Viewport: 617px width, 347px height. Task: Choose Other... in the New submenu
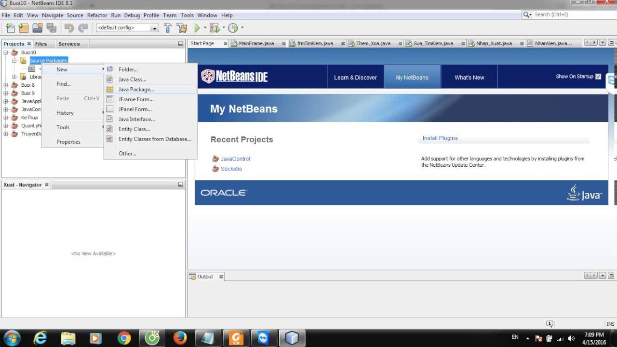pos(150,153)
